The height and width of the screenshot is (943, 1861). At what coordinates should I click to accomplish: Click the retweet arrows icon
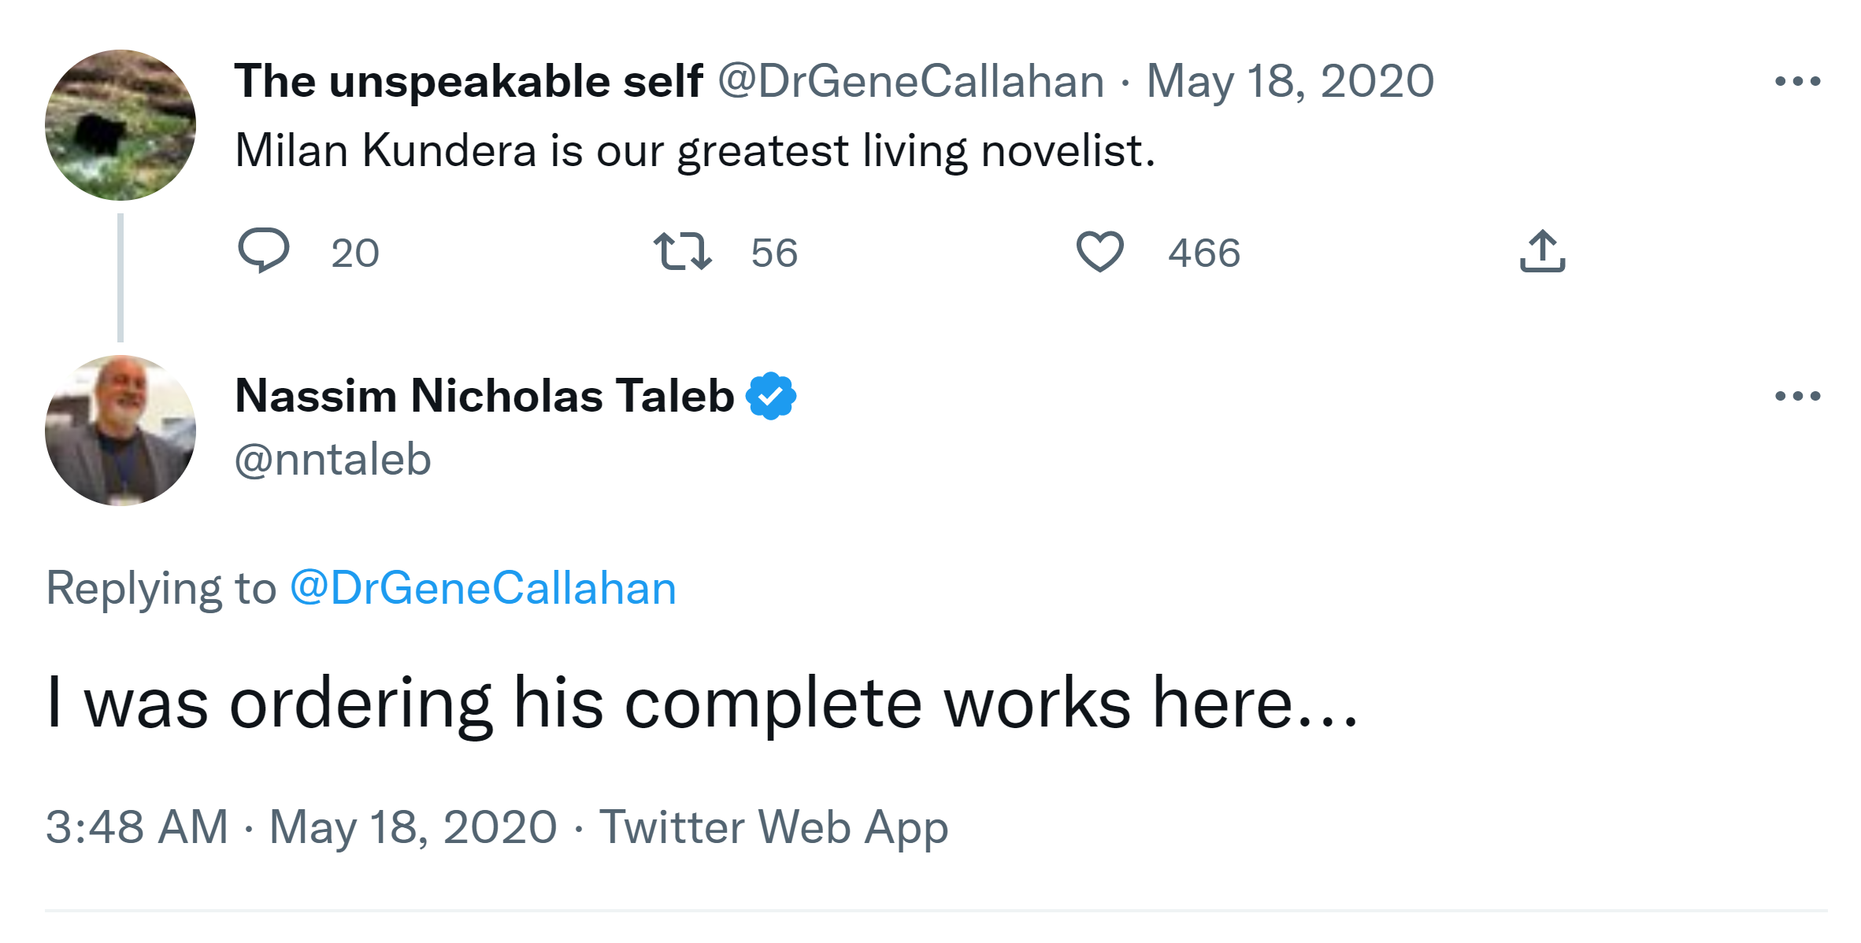pos(682,251)
